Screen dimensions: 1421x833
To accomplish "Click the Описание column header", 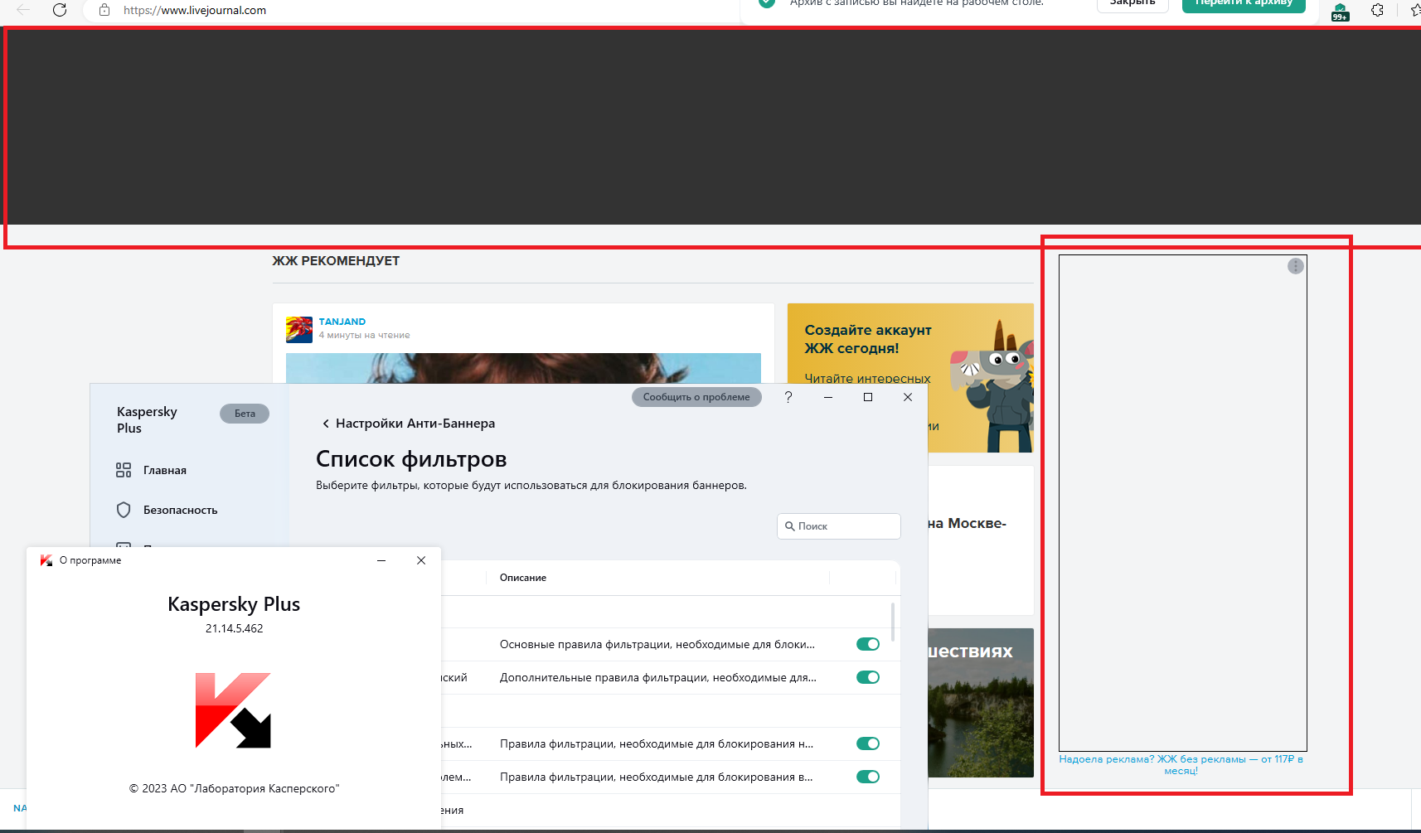I will pos(523,578).
